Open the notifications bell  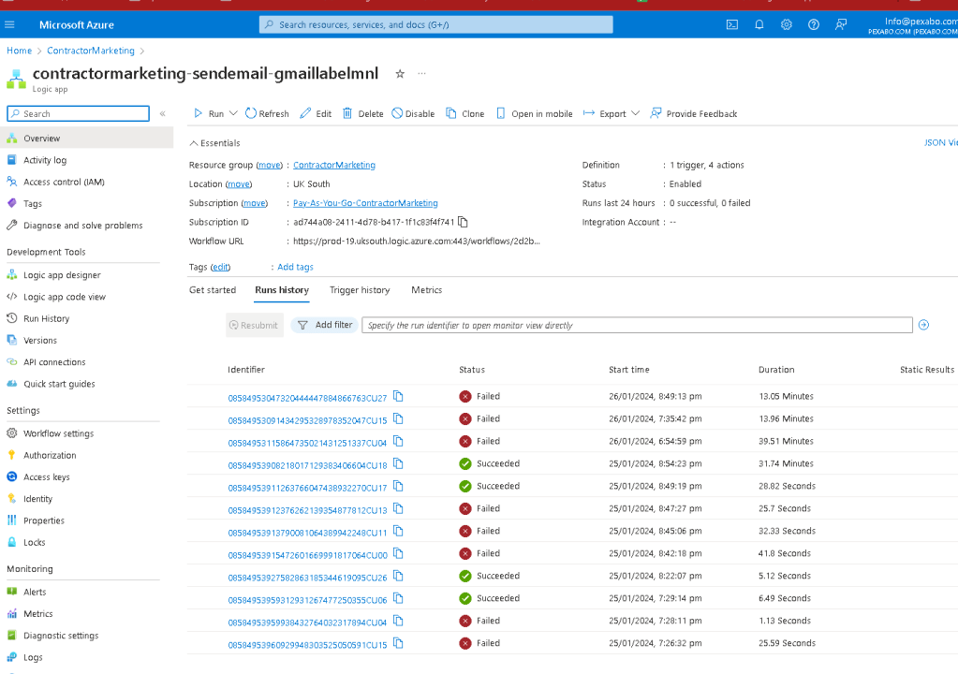[x=759, y=24]
